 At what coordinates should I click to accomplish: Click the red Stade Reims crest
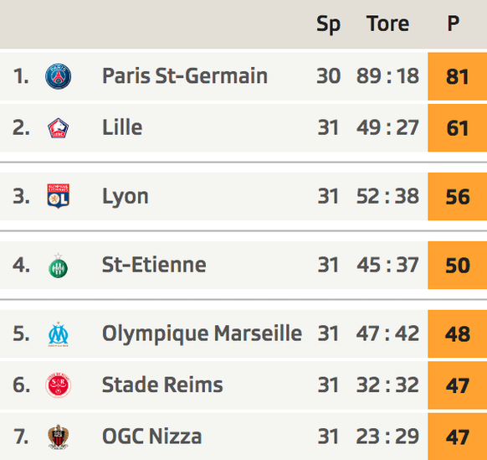pos(58,385)
